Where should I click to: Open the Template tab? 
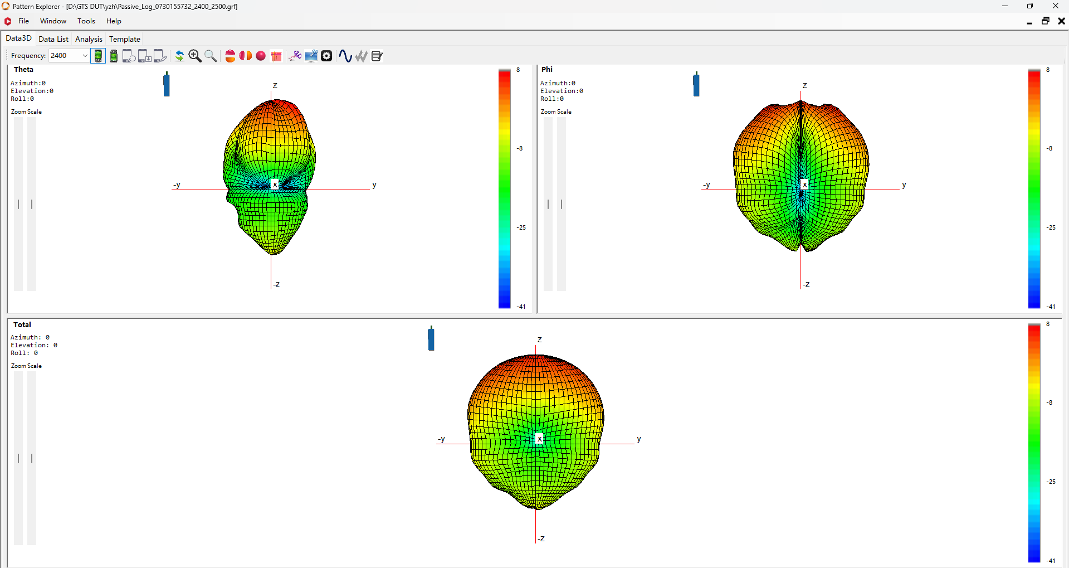pyautogui.click(x=125, y=39)
